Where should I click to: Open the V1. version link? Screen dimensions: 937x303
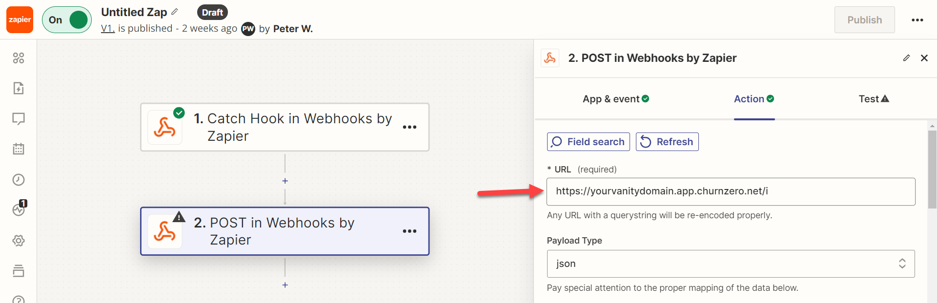click(108, 28)
